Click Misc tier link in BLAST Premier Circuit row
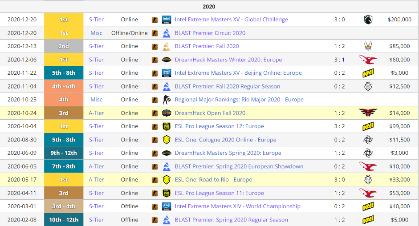The image size is (419, 226). [96, 33]
